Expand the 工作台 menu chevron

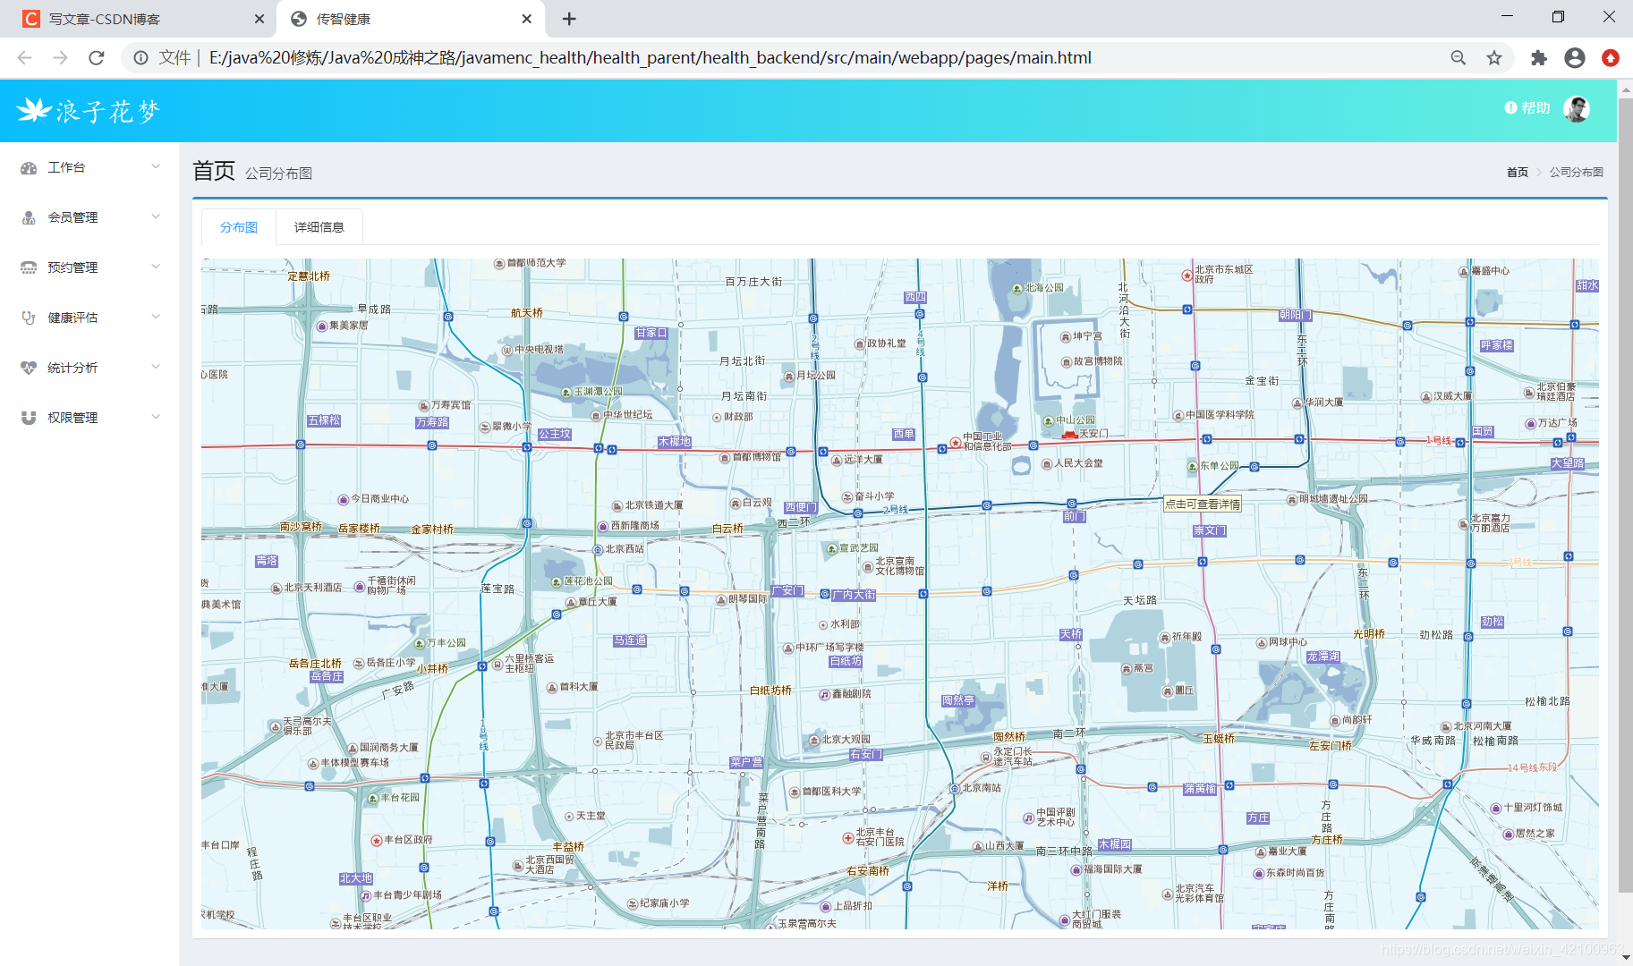pyautogui.click(x=156, y=166)
